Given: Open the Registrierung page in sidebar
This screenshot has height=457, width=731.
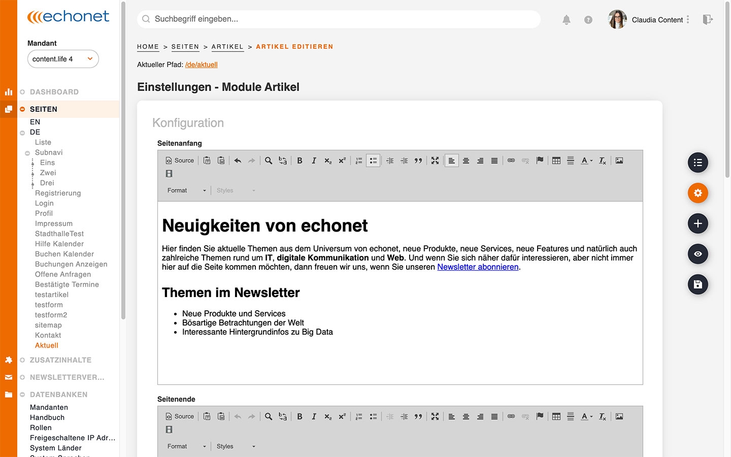Looking at the screenshot, I should pyautogui.click(x=58, y=193).
